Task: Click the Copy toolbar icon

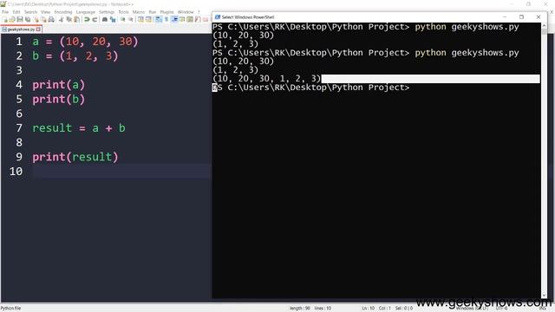Action: pyautogui.click(x=69, y=19)
